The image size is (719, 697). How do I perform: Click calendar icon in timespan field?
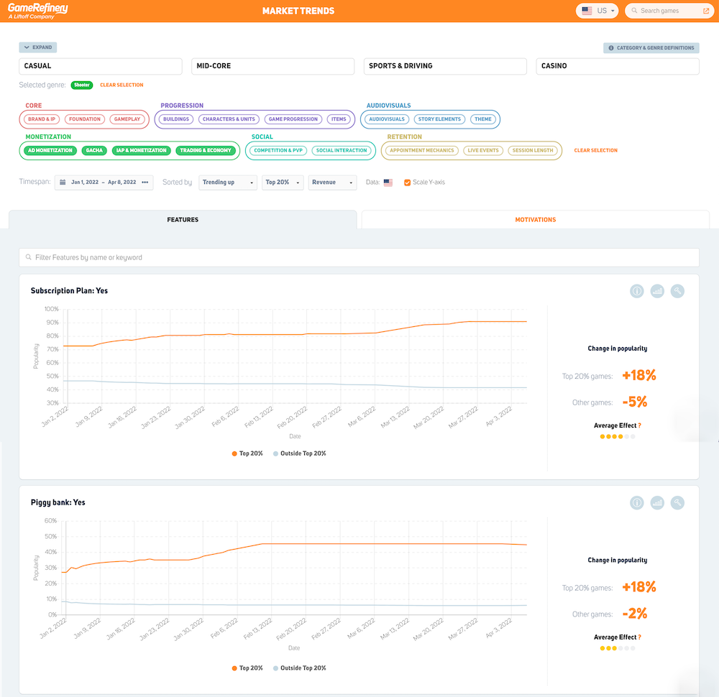63,182
